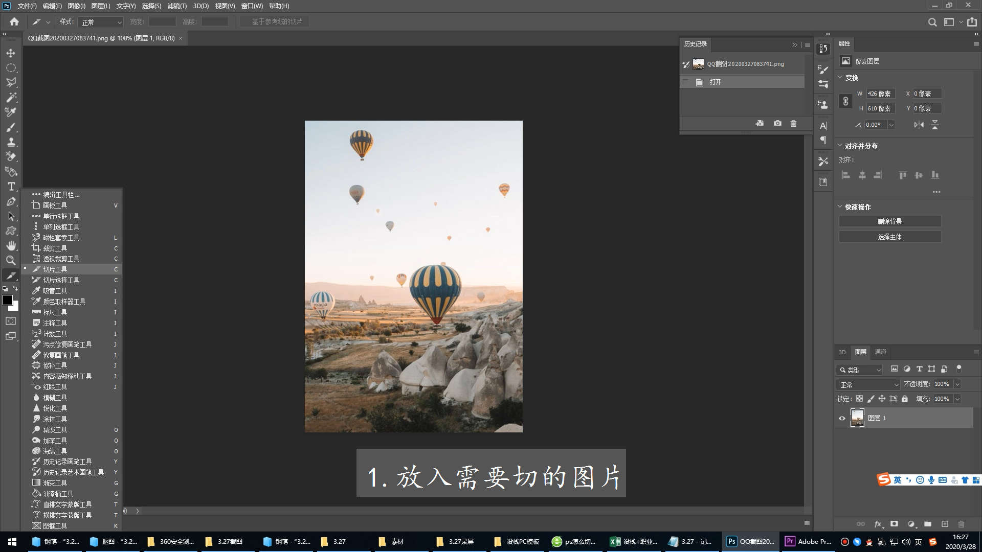This screenshot has width=982, height=552.
Task: Add layer mask icon at panel bottom
Action: tap(894, 524)
